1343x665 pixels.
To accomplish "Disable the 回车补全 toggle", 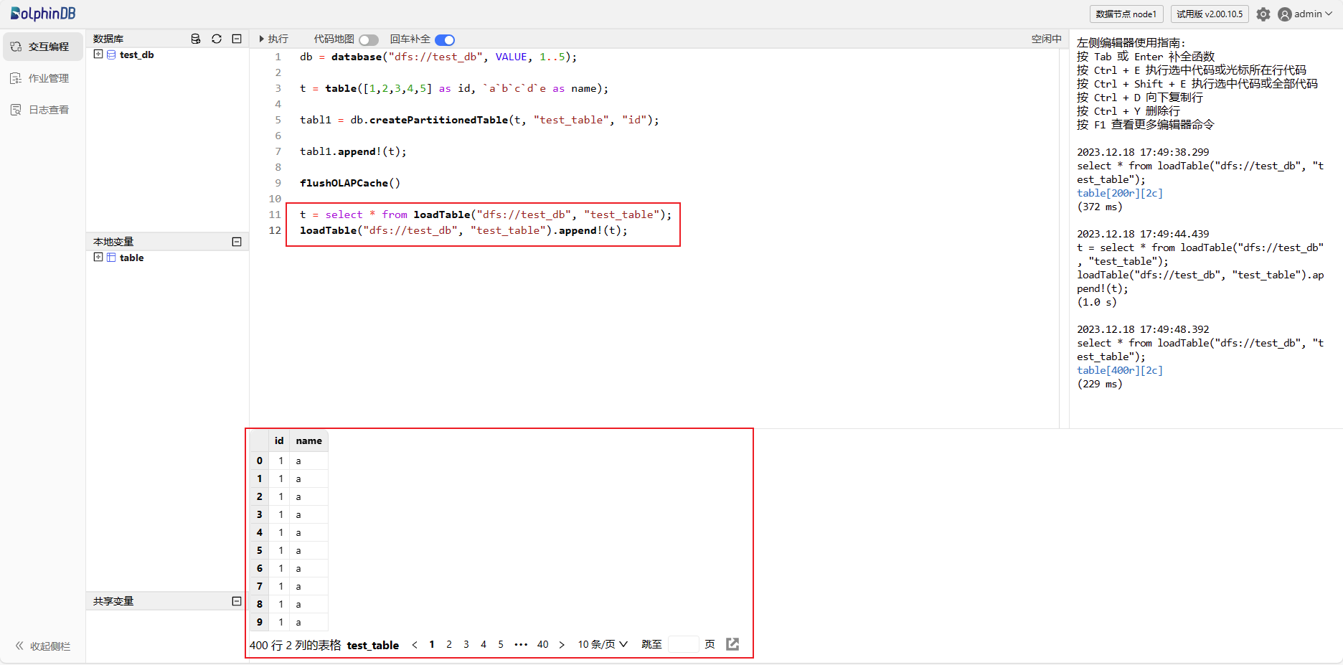I will [x=445, y=40].
